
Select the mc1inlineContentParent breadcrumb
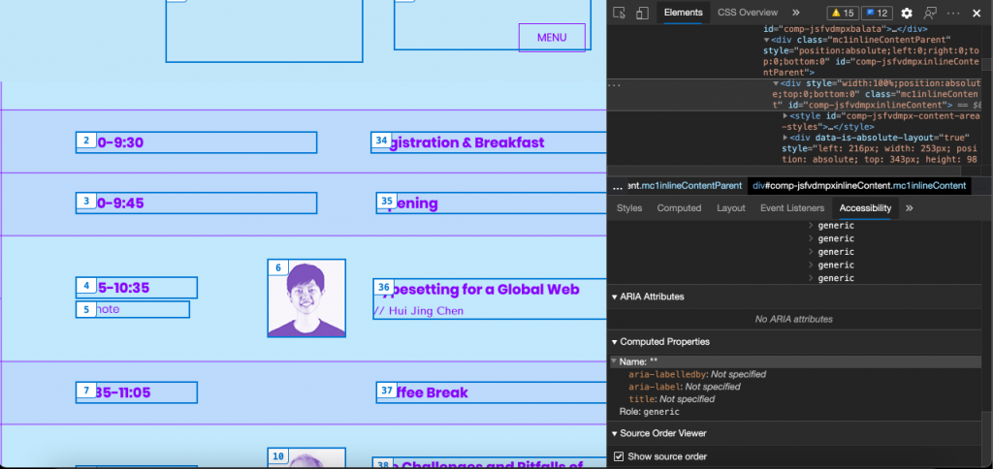tap(685, 186)
